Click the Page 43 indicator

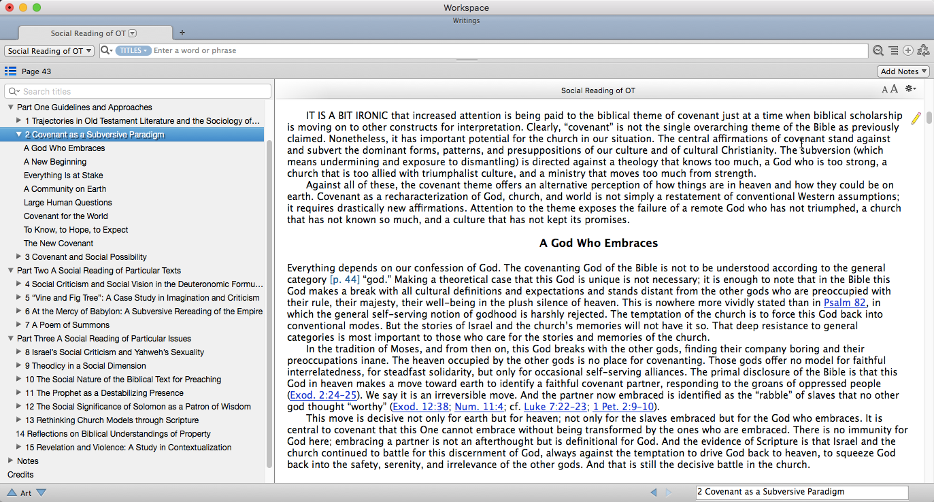click(x=36, y=71)
